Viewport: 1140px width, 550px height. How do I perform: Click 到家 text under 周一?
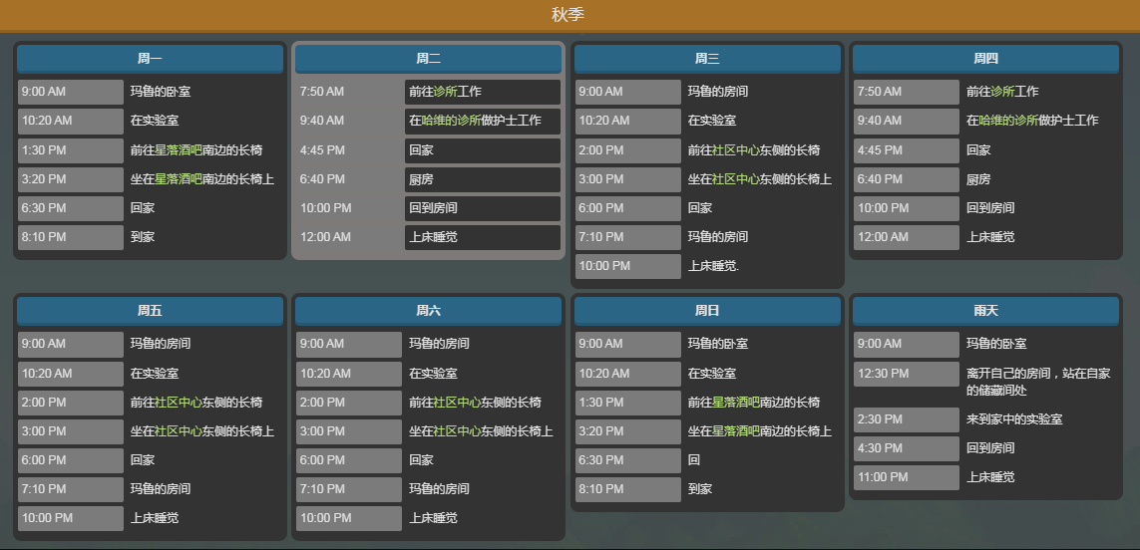coord(143,237)
